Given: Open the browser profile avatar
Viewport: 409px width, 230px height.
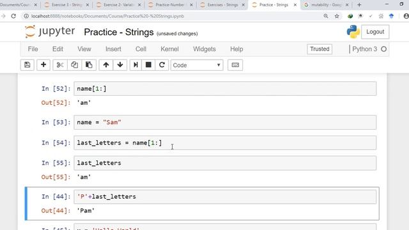Looking at the screenshot, I should [406, 16].
